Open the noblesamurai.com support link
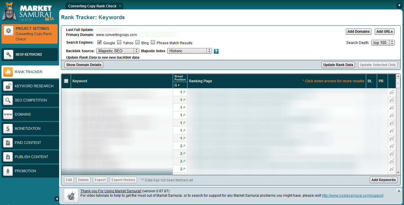404x205 pixels. pyautogui.click(x=353, y=196)
